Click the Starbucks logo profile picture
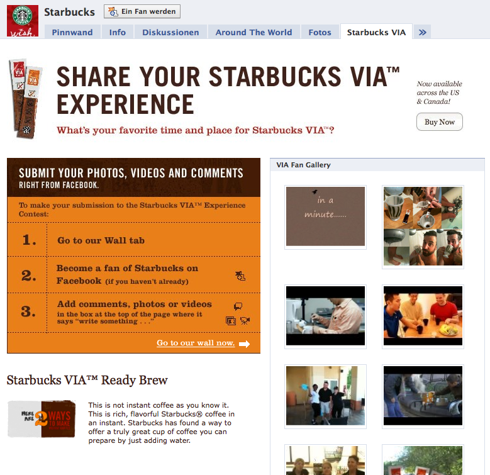The height and width of the screenshot is (475, 490). pyautogui.click(x=22, y=20)
